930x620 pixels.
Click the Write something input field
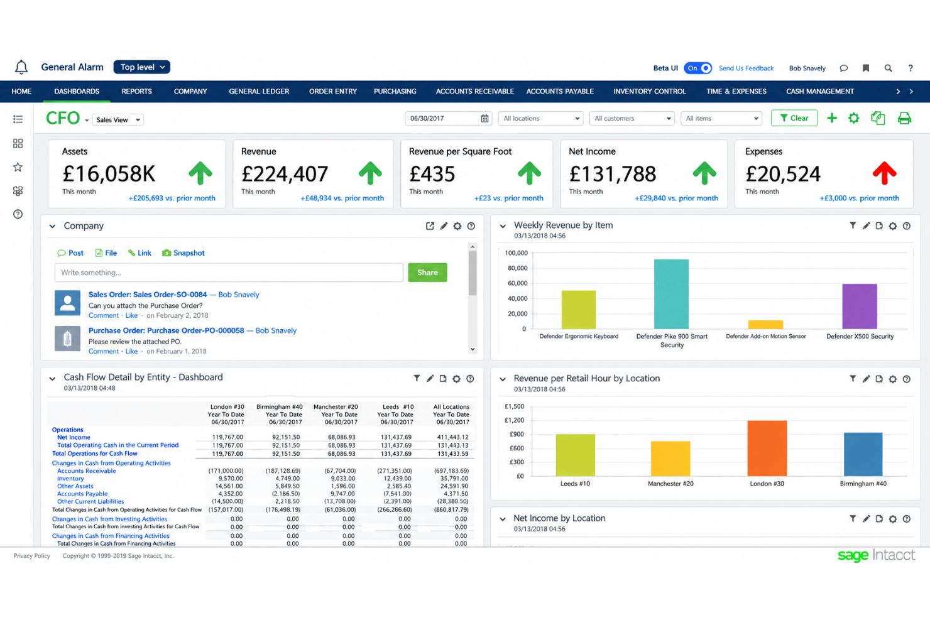click(229, 273)
